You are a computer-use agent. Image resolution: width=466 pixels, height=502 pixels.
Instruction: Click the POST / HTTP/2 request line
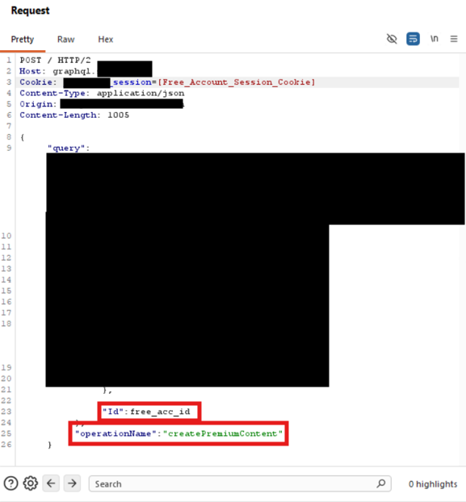click(55, 61)
